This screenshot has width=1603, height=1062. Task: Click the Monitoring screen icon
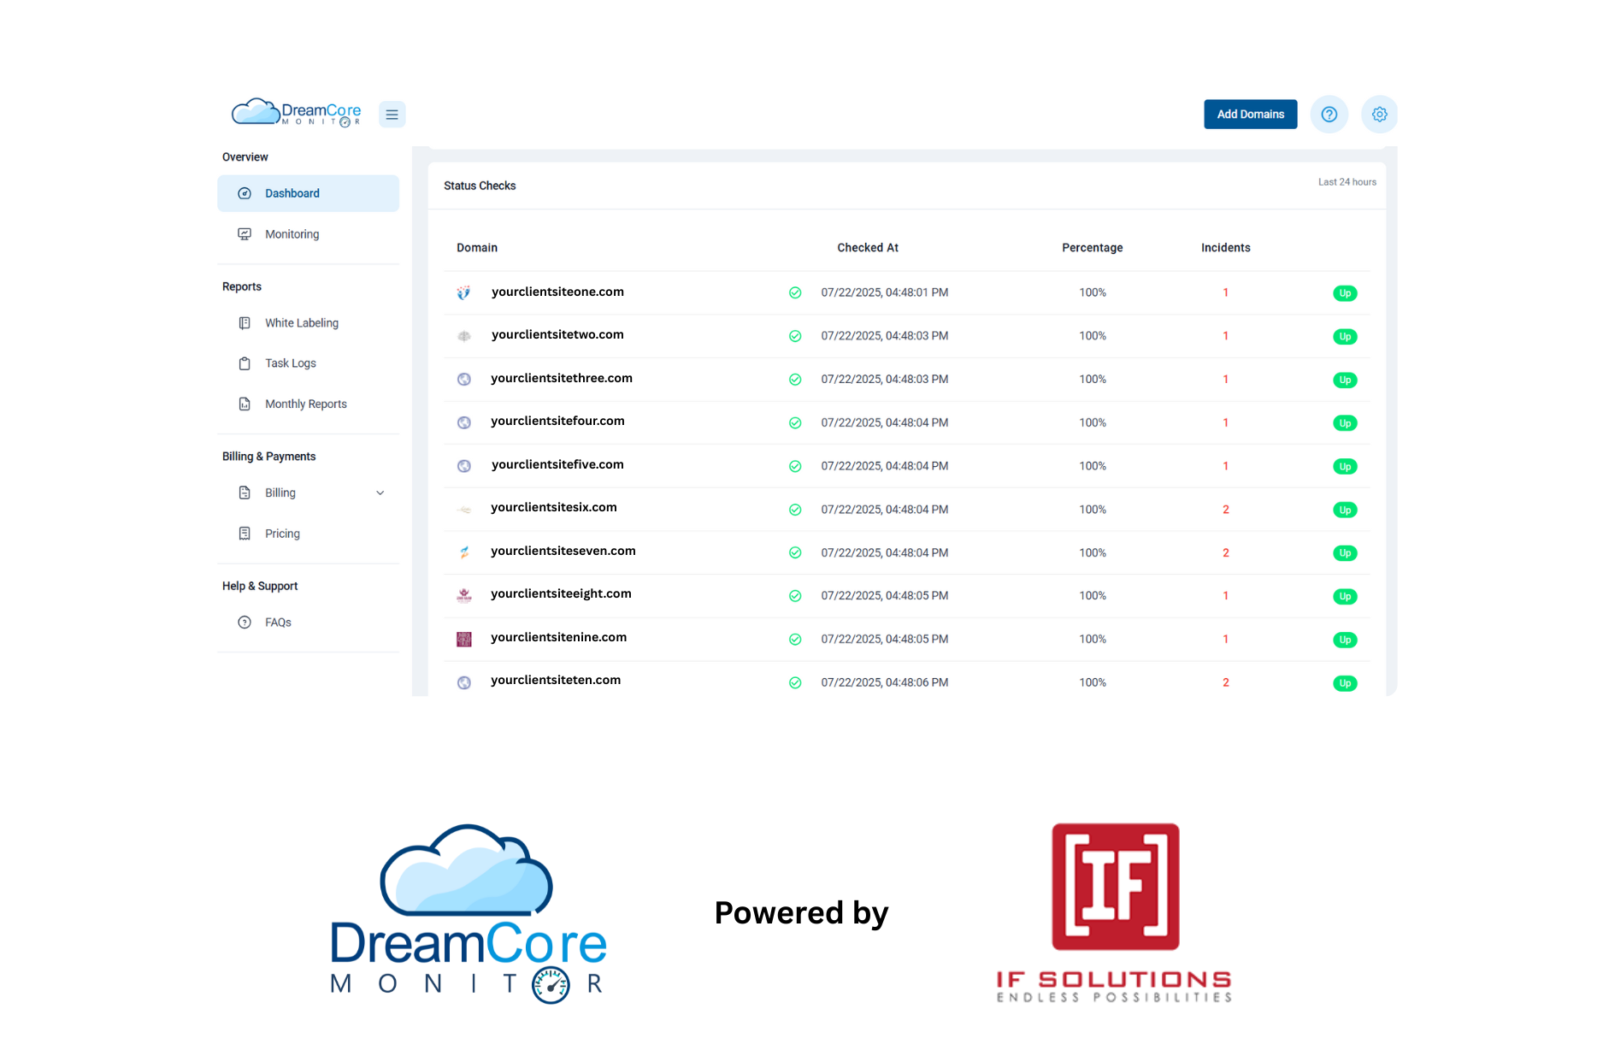245,234
